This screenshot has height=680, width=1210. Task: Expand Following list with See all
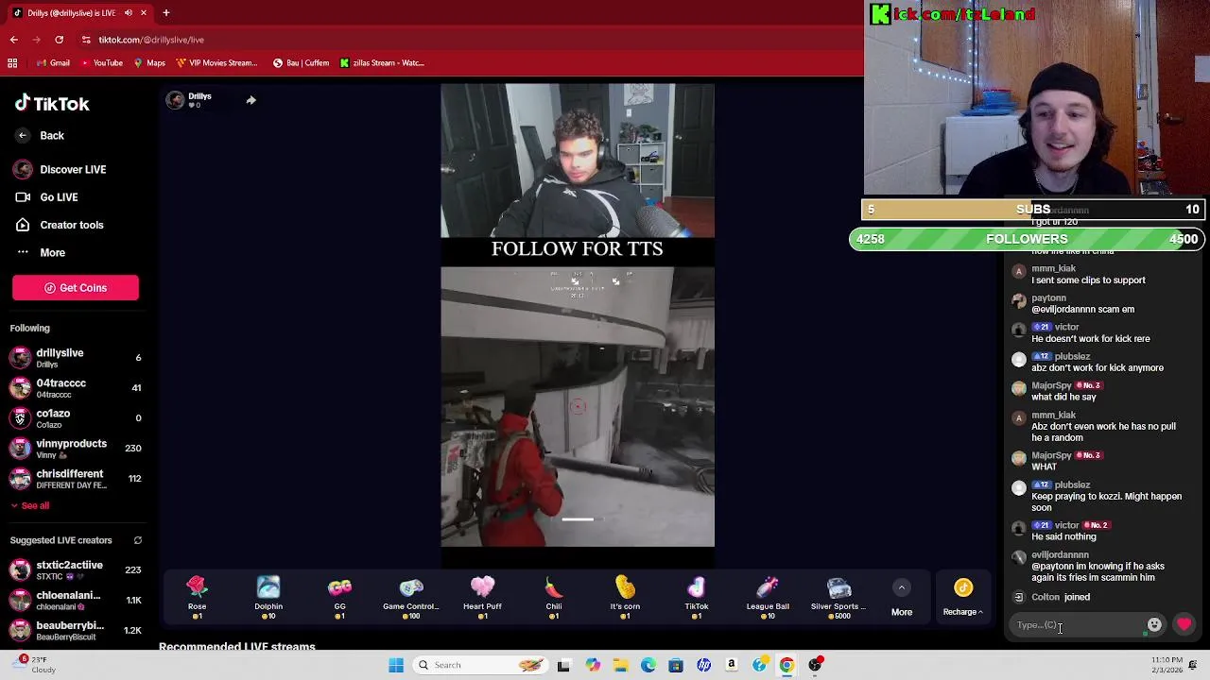pos(30,506)
